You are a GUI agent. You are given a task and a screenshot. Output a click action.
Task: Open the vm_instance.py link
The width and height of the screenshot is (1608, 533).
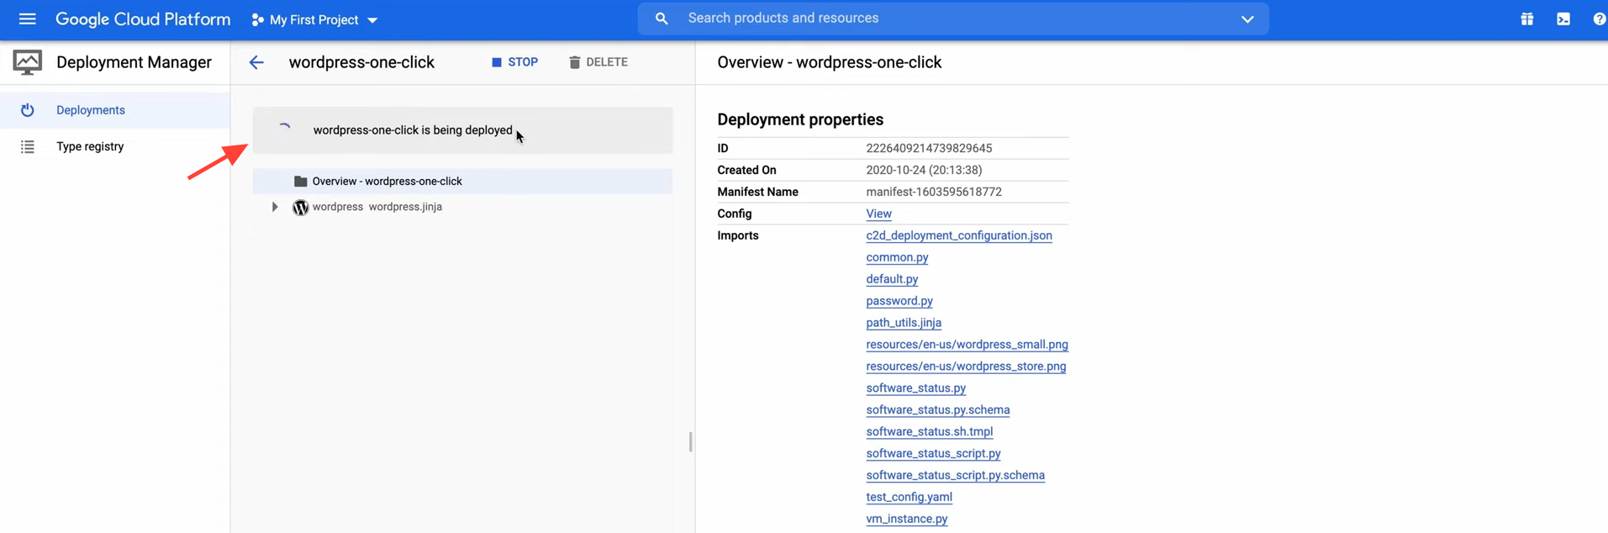pyautogui.click(x=906, y=520)
